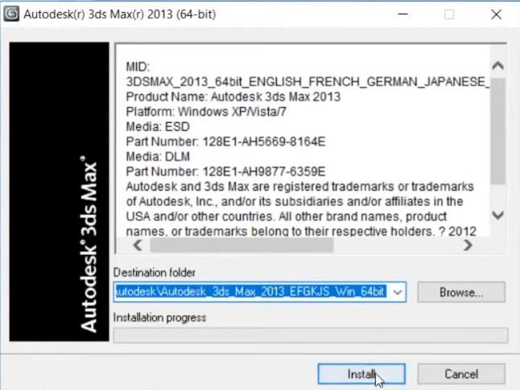Image resolution: width=520 pixels, height=390 pixels.
Task: Click the vertical scrollbar thumb in info box
Action: coord(497,129)
